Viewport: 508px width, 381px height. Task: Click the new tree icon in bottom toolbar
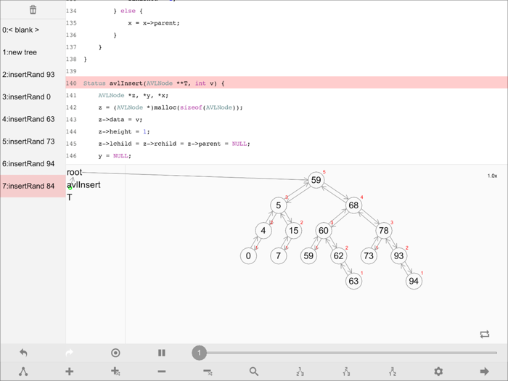[x=23, y=372]
